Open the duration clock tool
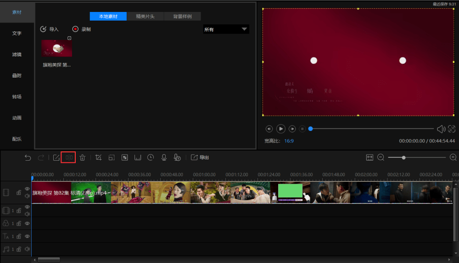This screenshot has width=459, height=263. click(151, 157)
